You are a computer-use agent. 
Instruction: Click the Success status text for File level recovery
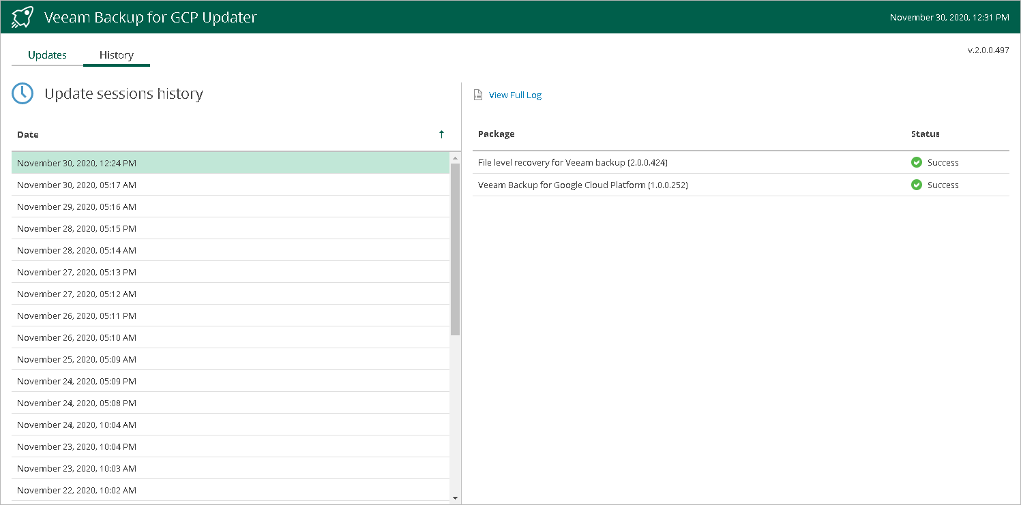[x=943, y=163]
